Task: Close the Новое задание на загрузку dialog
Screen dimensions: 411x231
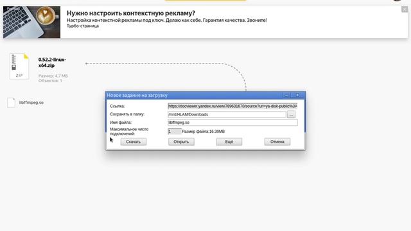Action: click(297, 95)
